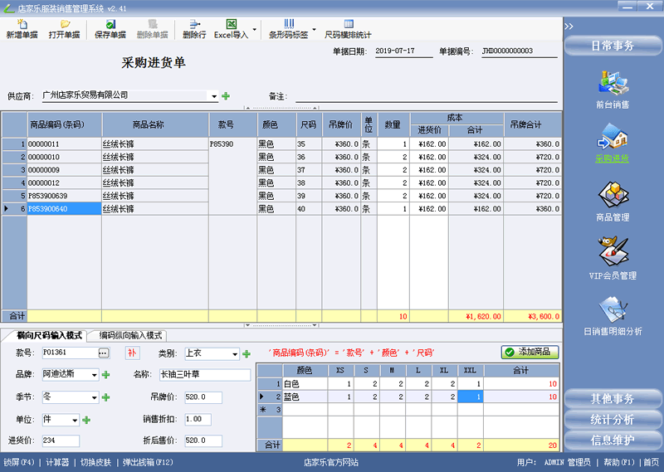Expand the Excel导入 dropdown arrow
Image resolution: width=664 pixels, height=472 pixels.
[255, 29]
